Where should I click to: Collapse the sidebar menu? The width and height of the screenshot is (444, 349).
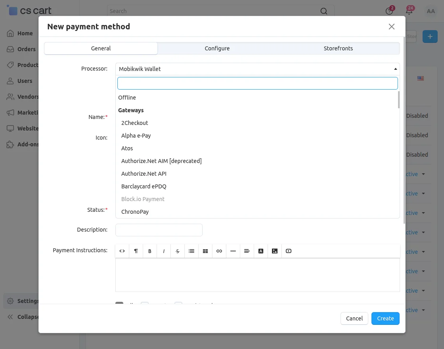22,317
